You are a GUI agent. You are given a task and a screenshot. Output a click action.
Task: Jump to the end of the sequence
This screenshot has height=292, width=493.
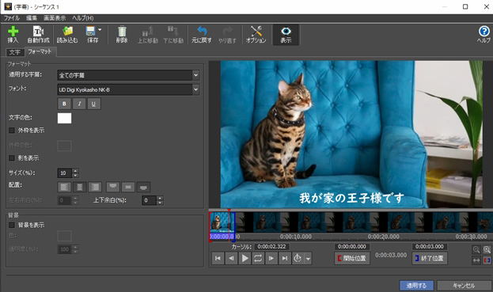tap(285, 258)
